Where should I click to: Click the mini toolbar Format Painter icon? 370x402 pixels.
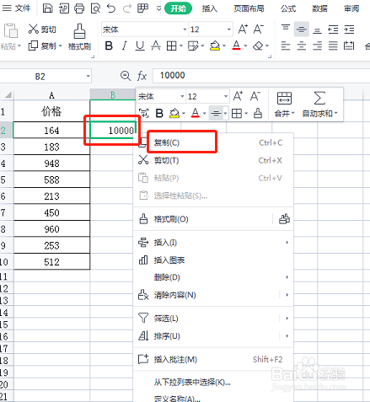coord(258,113)
